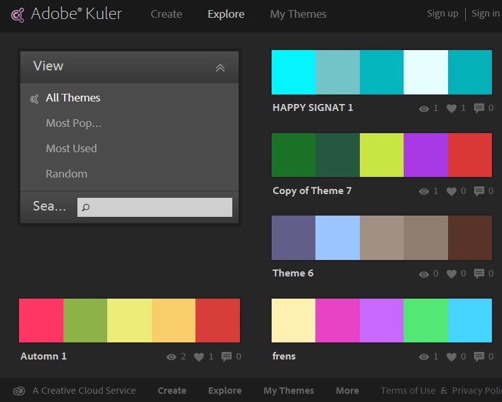Click Explore in the footer bar

[x=225, y=391]
